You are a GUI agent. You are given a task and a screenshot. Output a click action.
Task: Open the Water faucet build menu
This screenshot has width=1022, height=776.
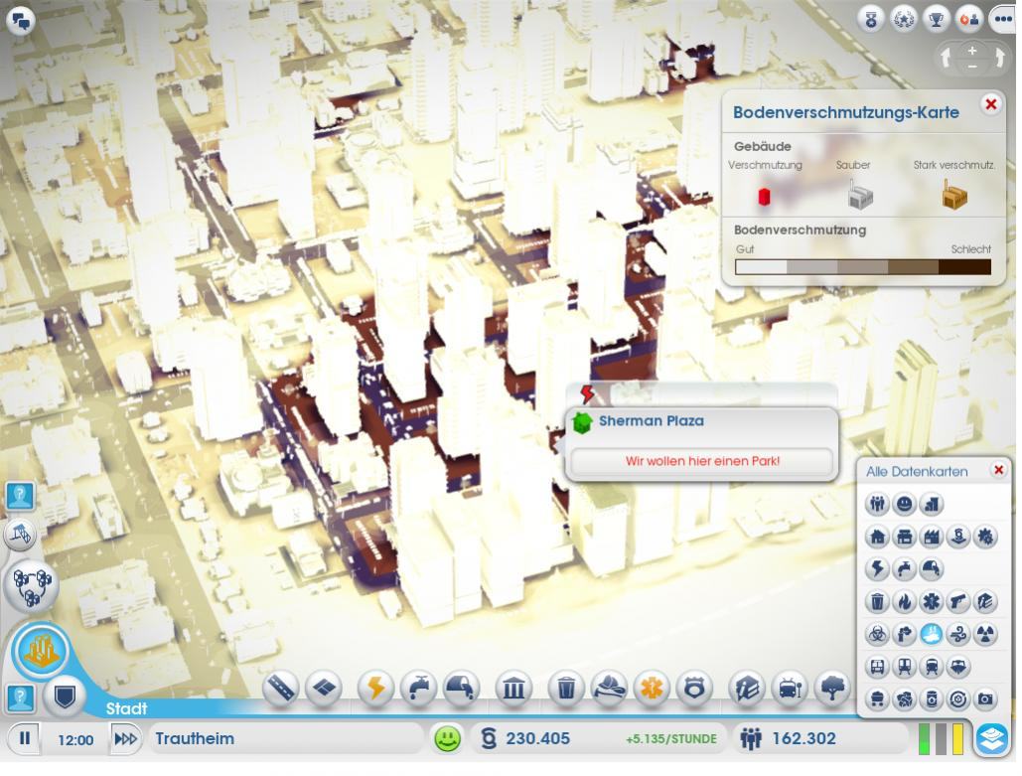click(418, 687)
